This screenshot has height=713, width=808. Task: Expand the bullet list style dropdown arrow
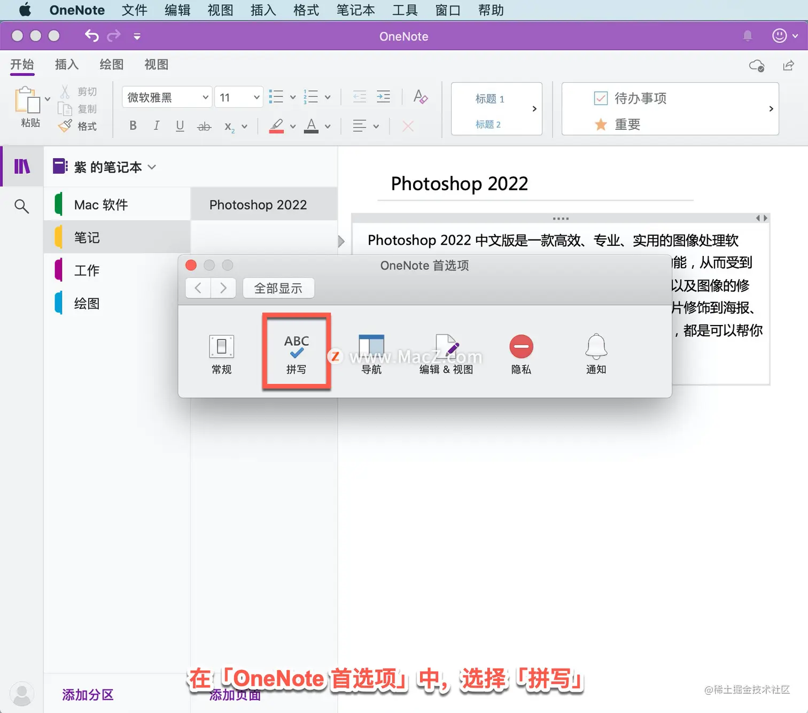coord(293,97)
